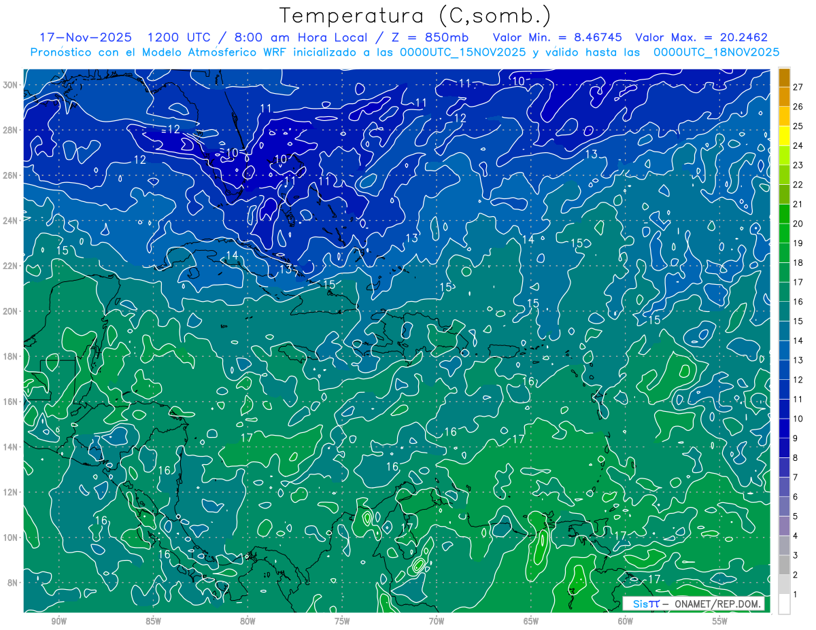The image size is (816, 630).
Task: Click the 22N latitude axis label
Action: click(11, 266)
